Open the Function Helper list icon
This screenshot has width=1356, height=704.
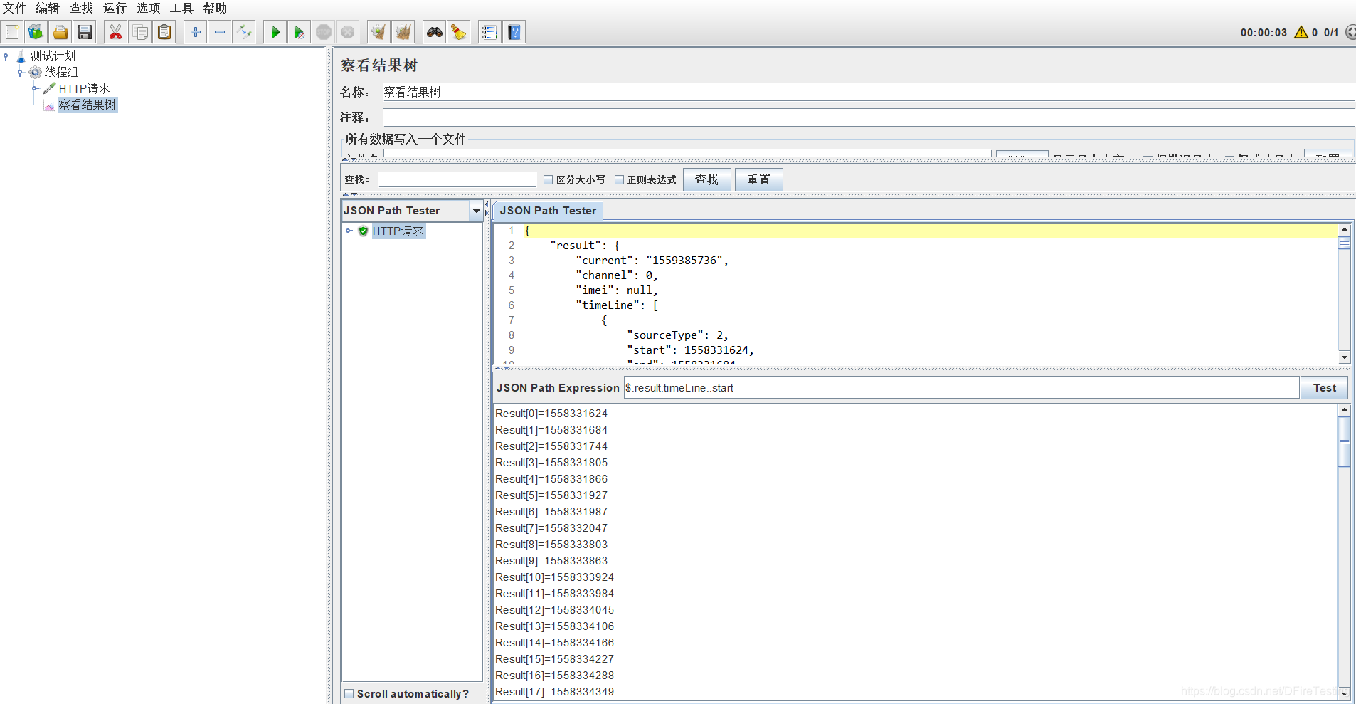click(x=489, y=32)
